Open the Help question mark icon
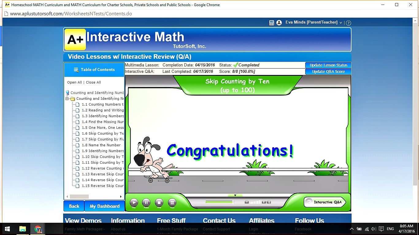Screen dimensions: 419x235 click(349, 23)
